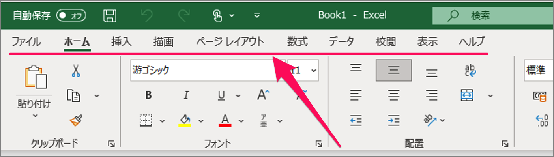This screenshot has width=554, height=157.
Task: Open the 配置 dialog launcher
Action: 505,144
